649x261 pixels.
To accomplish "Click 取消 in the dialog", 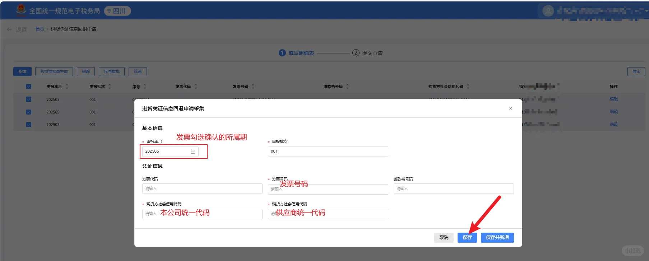I will [444, 237].
